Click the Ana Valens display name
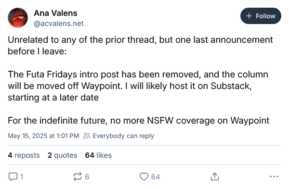Screen dimensions: 289x189 [x=55, y=13]
